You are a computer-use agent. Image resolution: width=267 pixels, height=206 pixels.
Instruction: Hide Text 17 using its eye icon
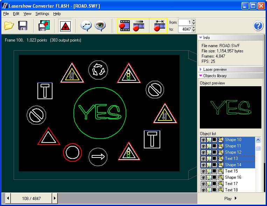pyautogui.click(x=203, y=184)
